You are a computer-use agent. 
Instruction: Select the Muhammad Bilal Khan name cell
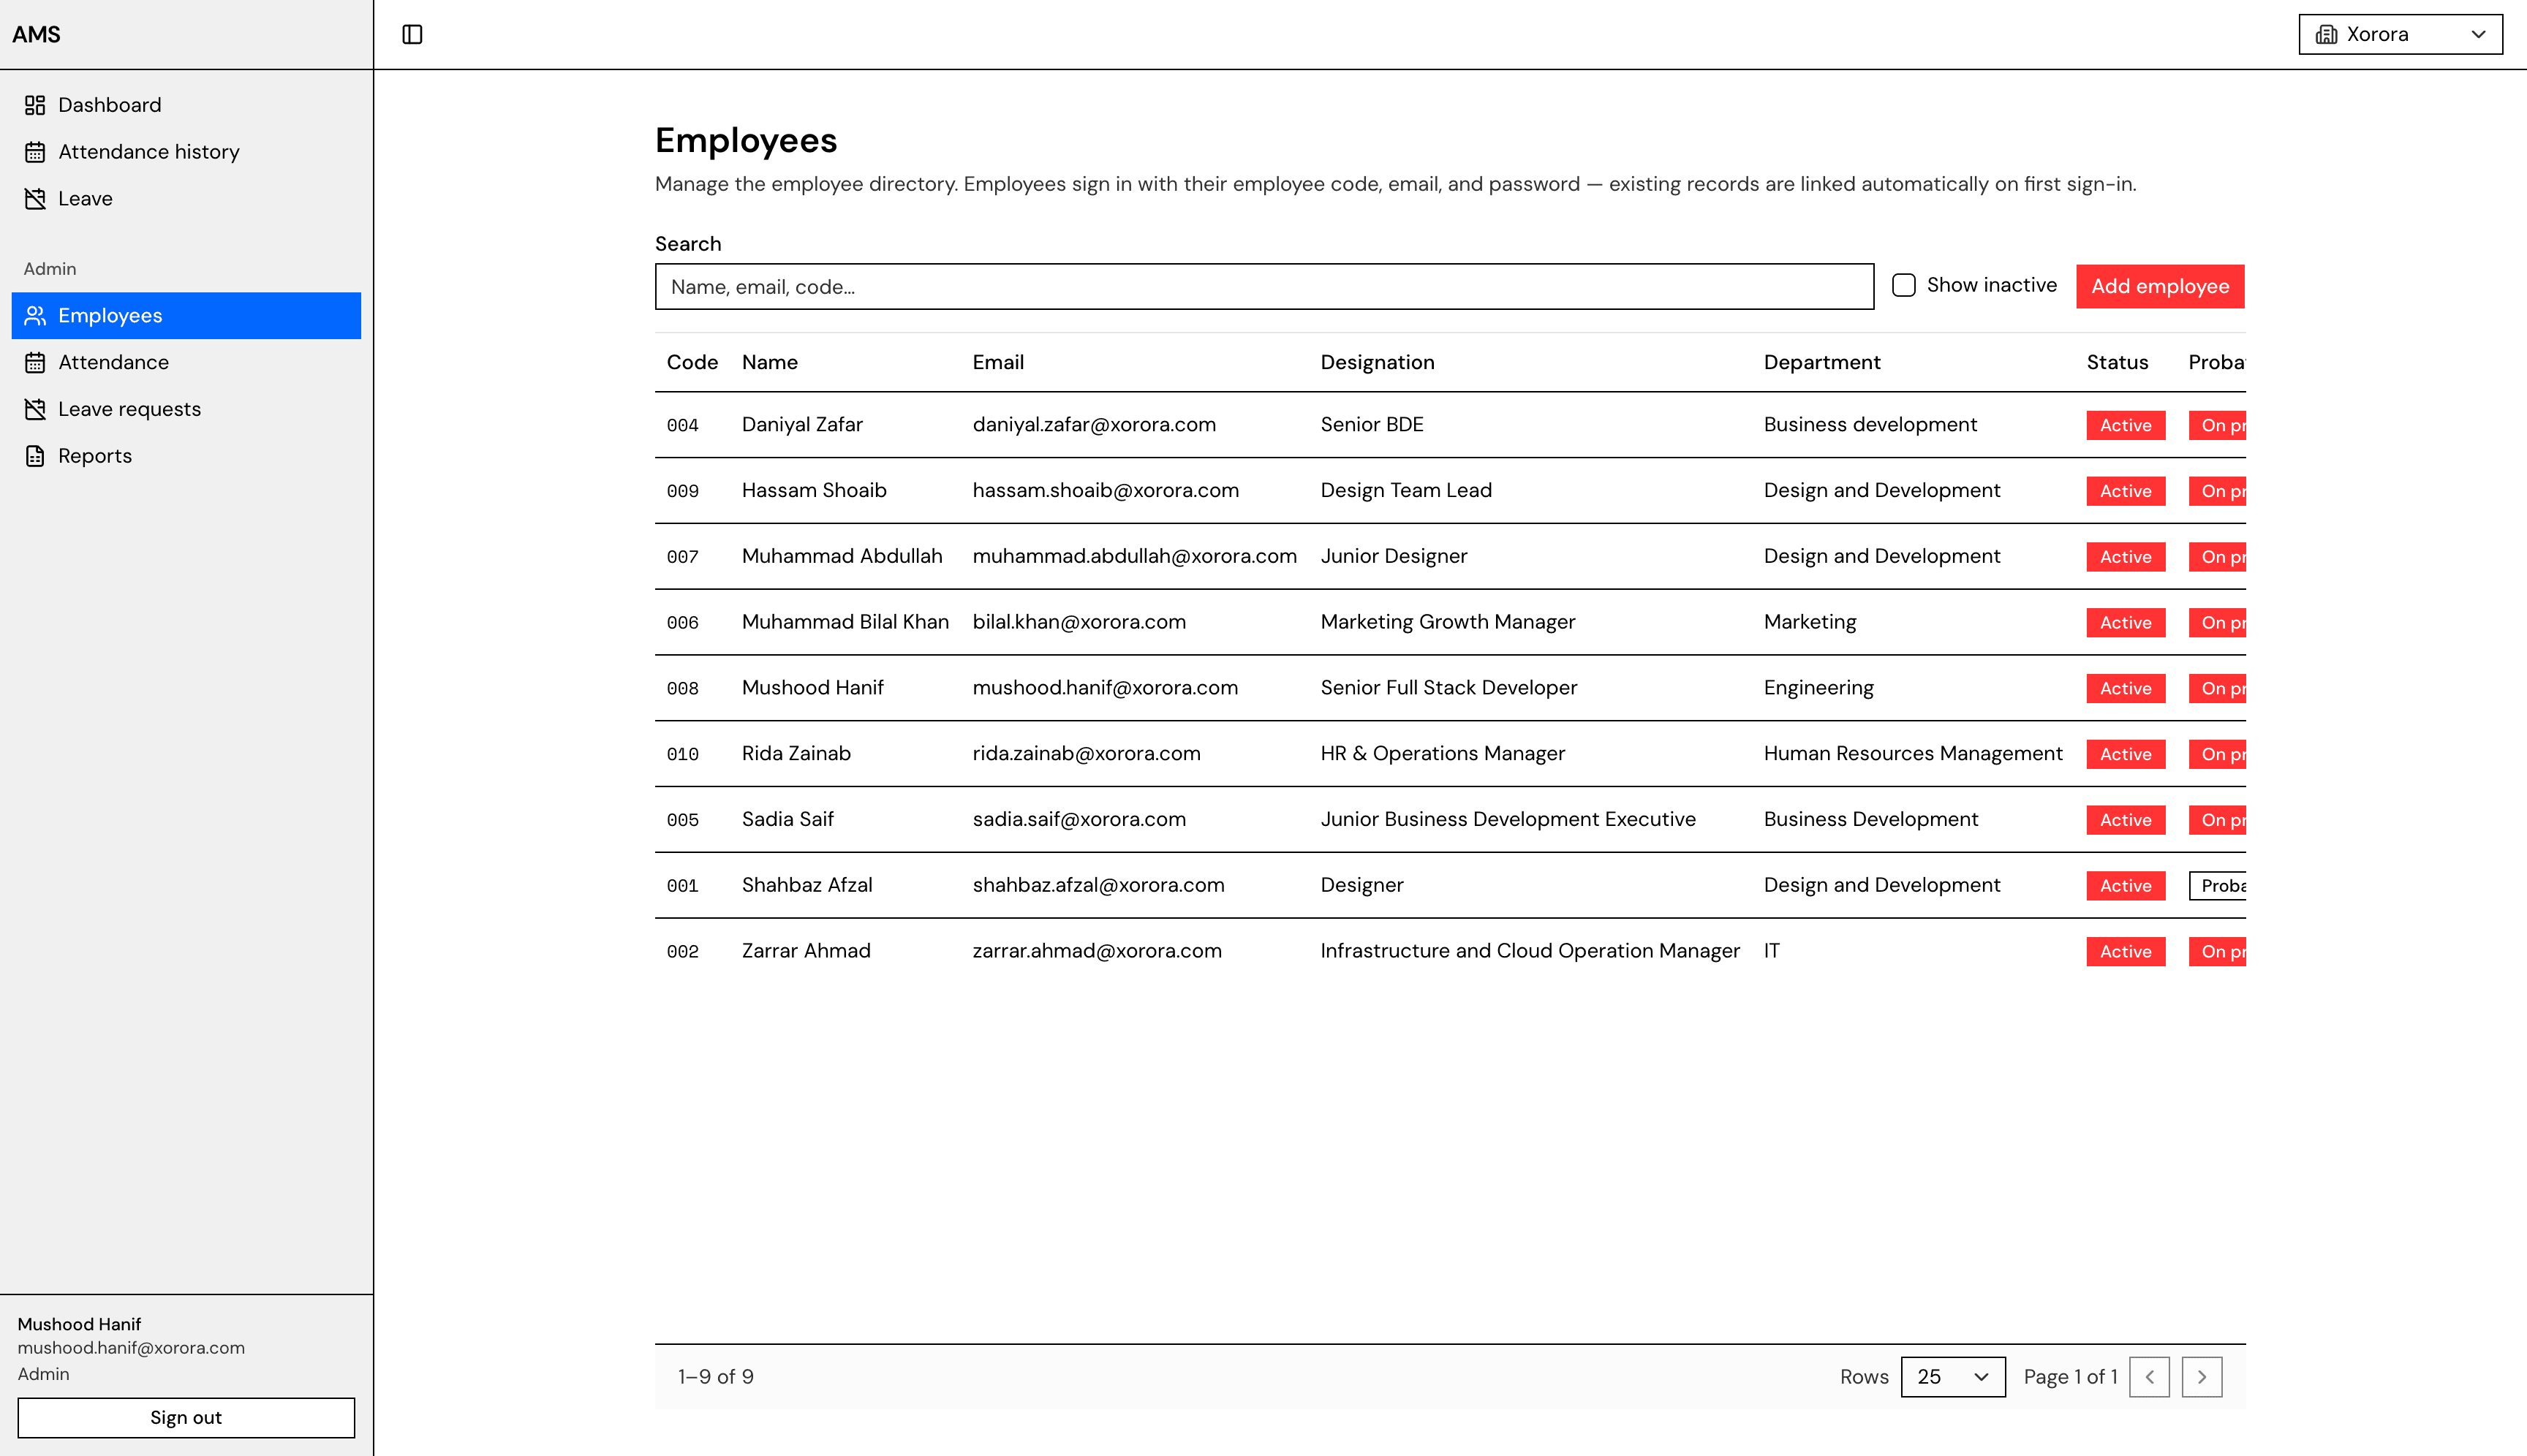coord(845,622)
